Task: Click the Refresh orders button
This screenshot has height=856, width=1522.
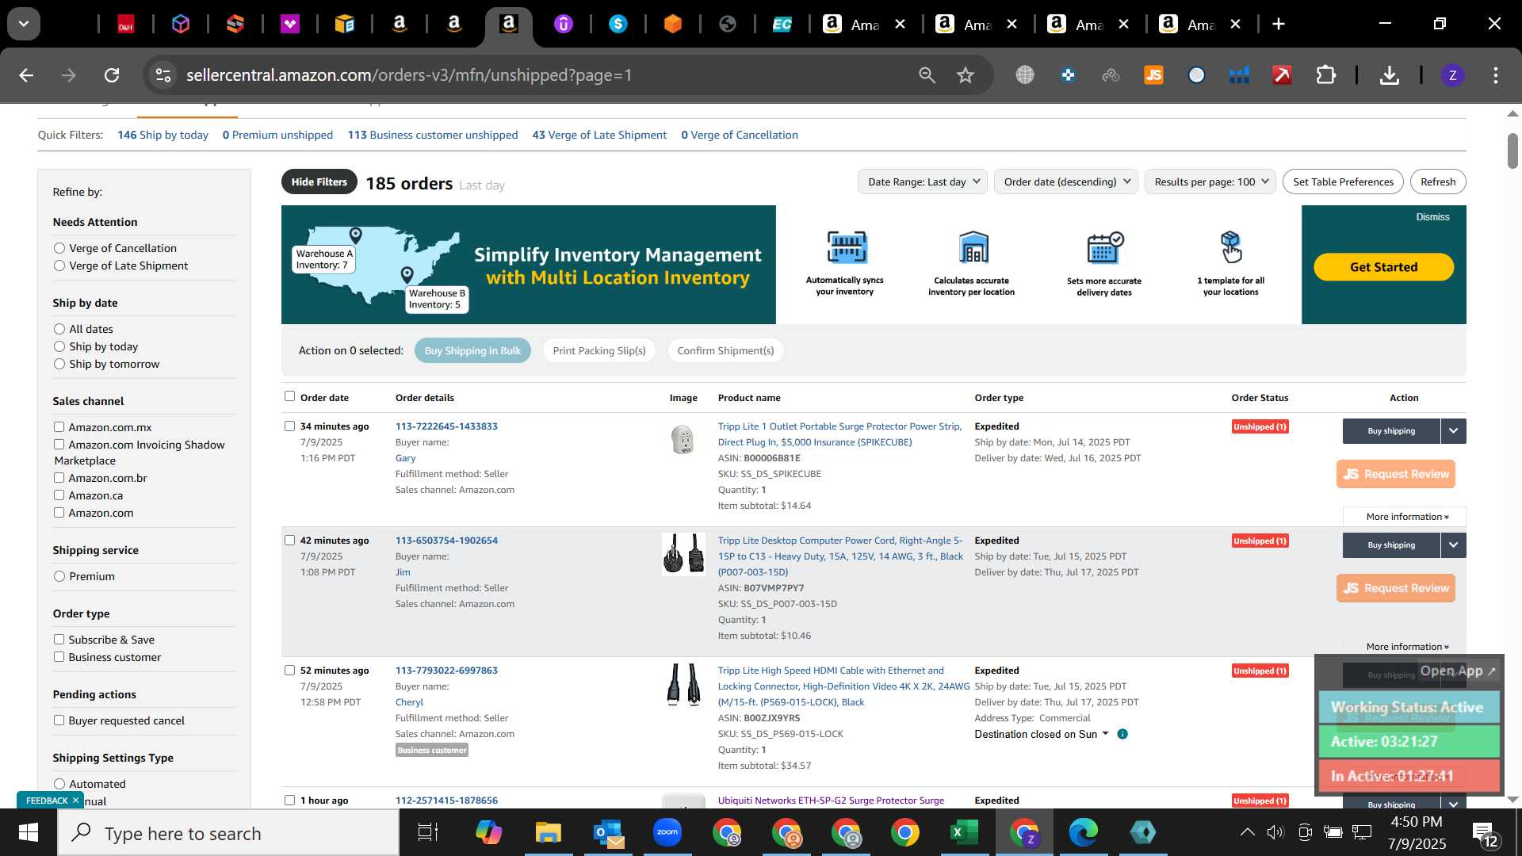Action: pyautogui.click(x=1437, y=182)
